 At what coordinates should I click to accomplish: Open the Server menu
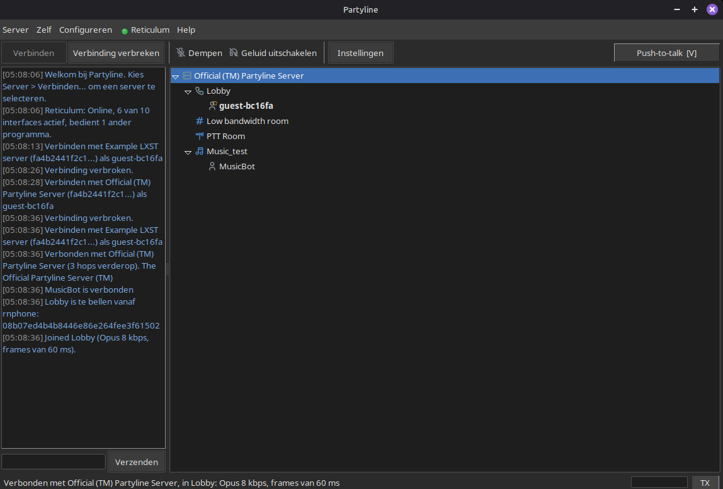pyautogui.click(x=16, y=30)
